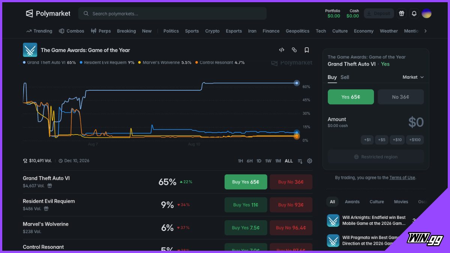Click Buy Yes 11¢ for Resident Evil Requiem
The image size is (450, 253).
point(246,205)
